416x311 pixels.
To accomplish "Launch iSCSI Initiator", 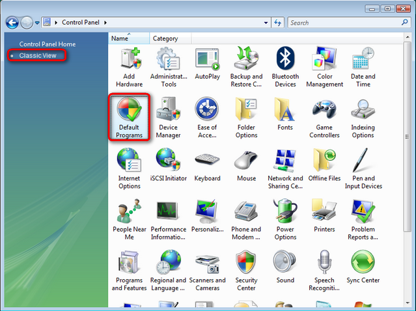I will pyautogui.click(x=169, y=165).
